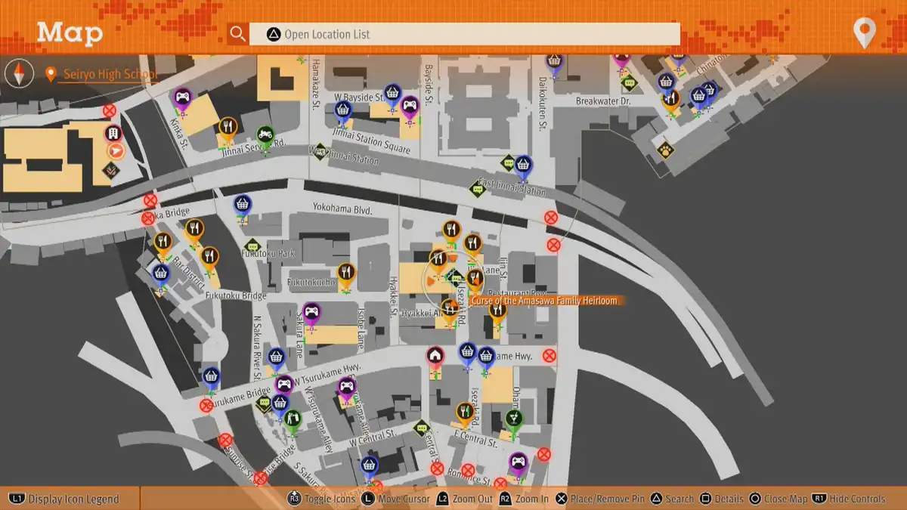Open the Details control
907x510 pixels.
(x=722, y=499)
